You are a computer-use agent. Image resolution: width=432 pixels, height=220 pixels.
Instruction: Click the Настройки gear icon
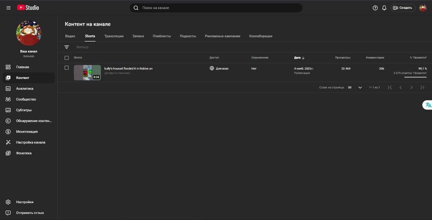point(8,202)
